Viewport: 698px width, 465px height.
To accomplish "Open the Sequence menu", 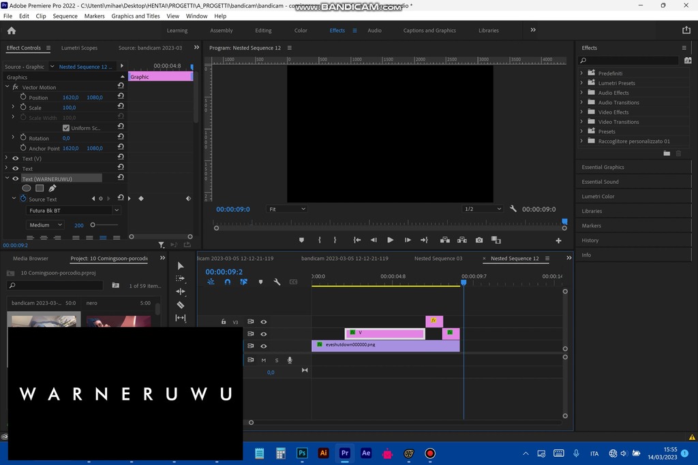I will 65,16.
